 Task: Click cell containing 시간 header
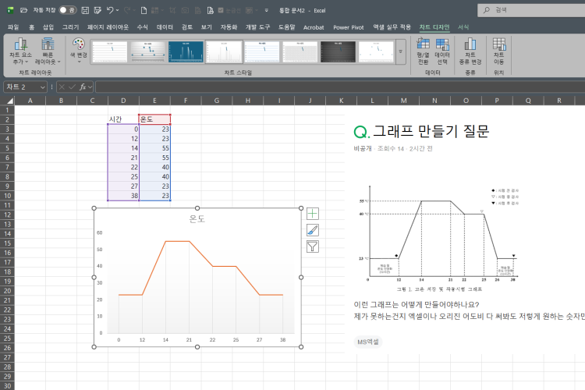click(123, 119)
